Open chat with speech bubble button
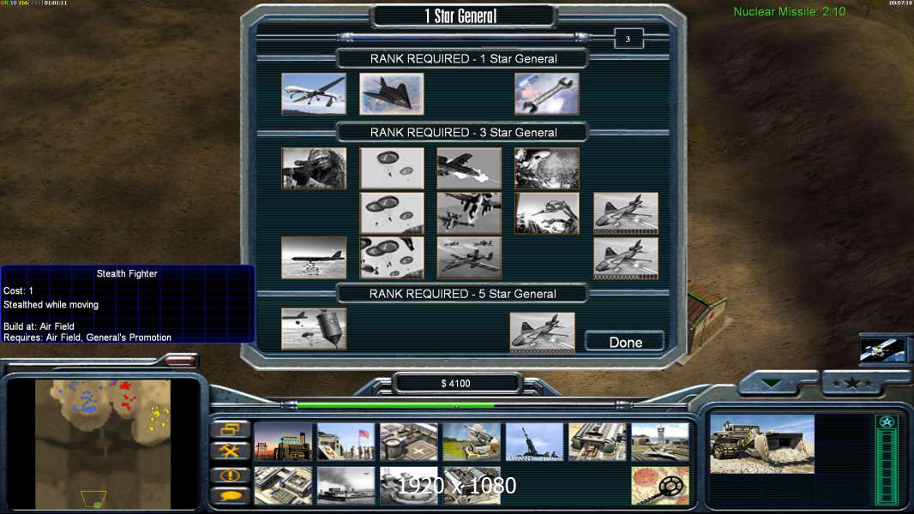This screenshot has height=514, width=914. pos(231,495)
